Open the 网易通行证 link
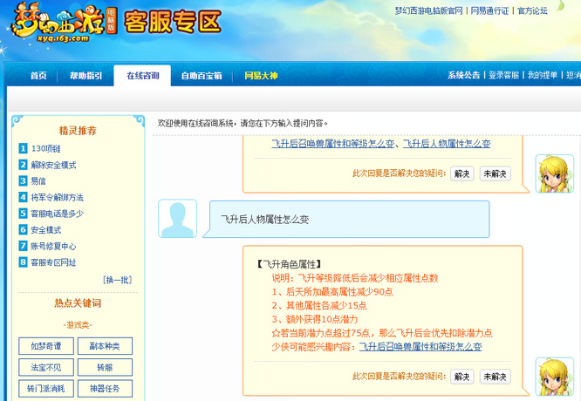This screenshot has width=581, height=401. pos(489,11)
